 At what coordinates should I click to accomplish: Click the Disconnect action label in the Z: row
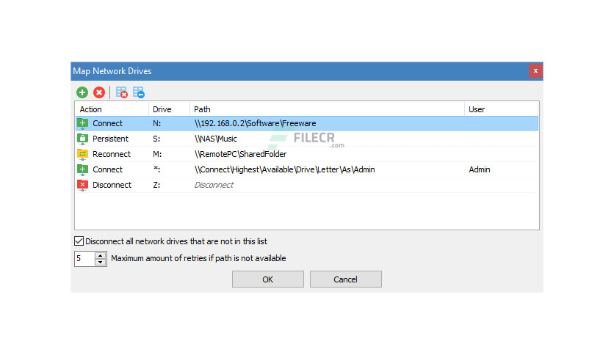[x=112, y=186]
